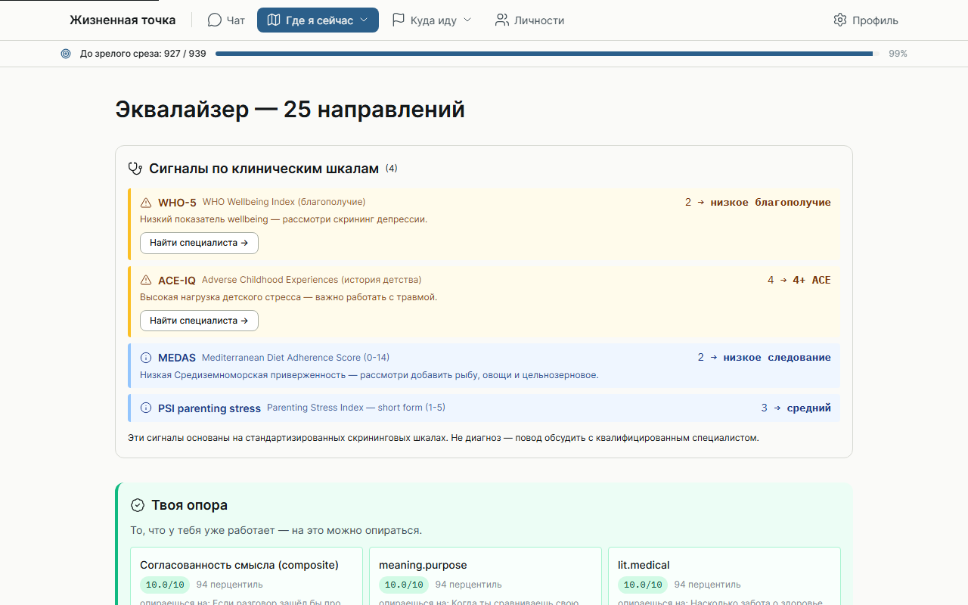This screenshot has width=968, height=605.
Task: Click the Эквалайзер — 25 направлений heading
Action: [x=290, y=110]
